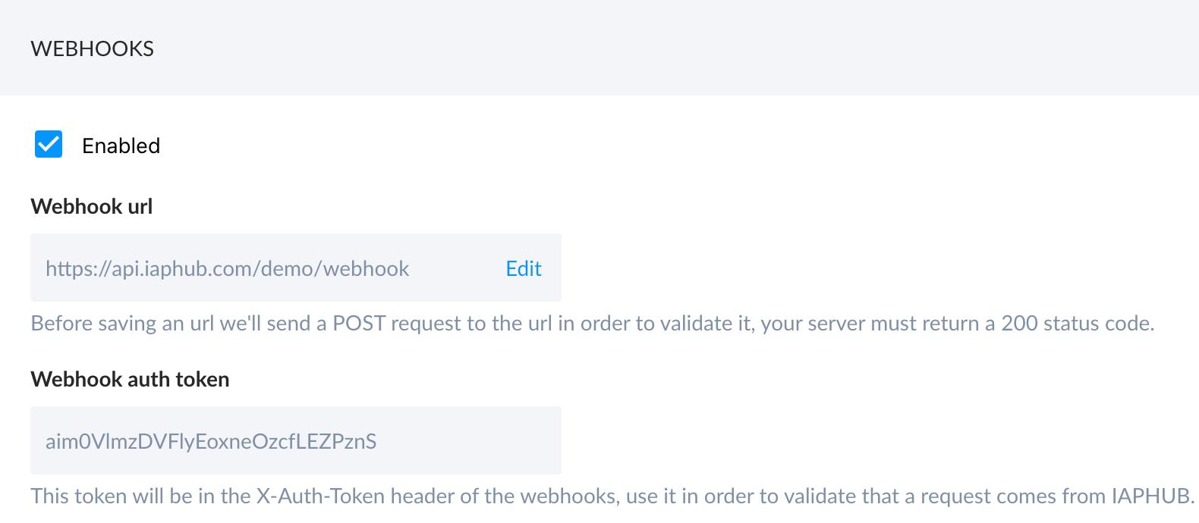The image size is (1199, 523).
Task: Click the word IAPHUB in the token hint
Action: pos(1151,496)
